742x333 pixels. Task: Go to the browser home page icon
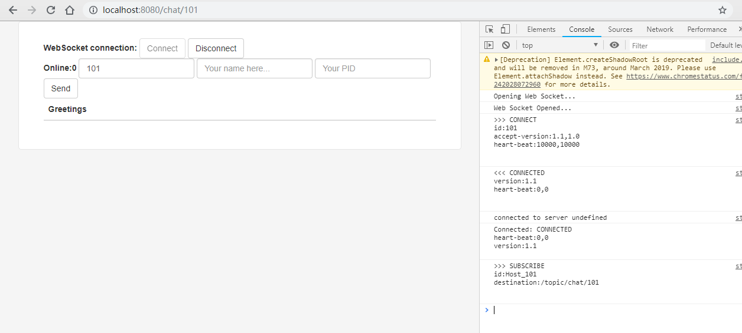70,10
